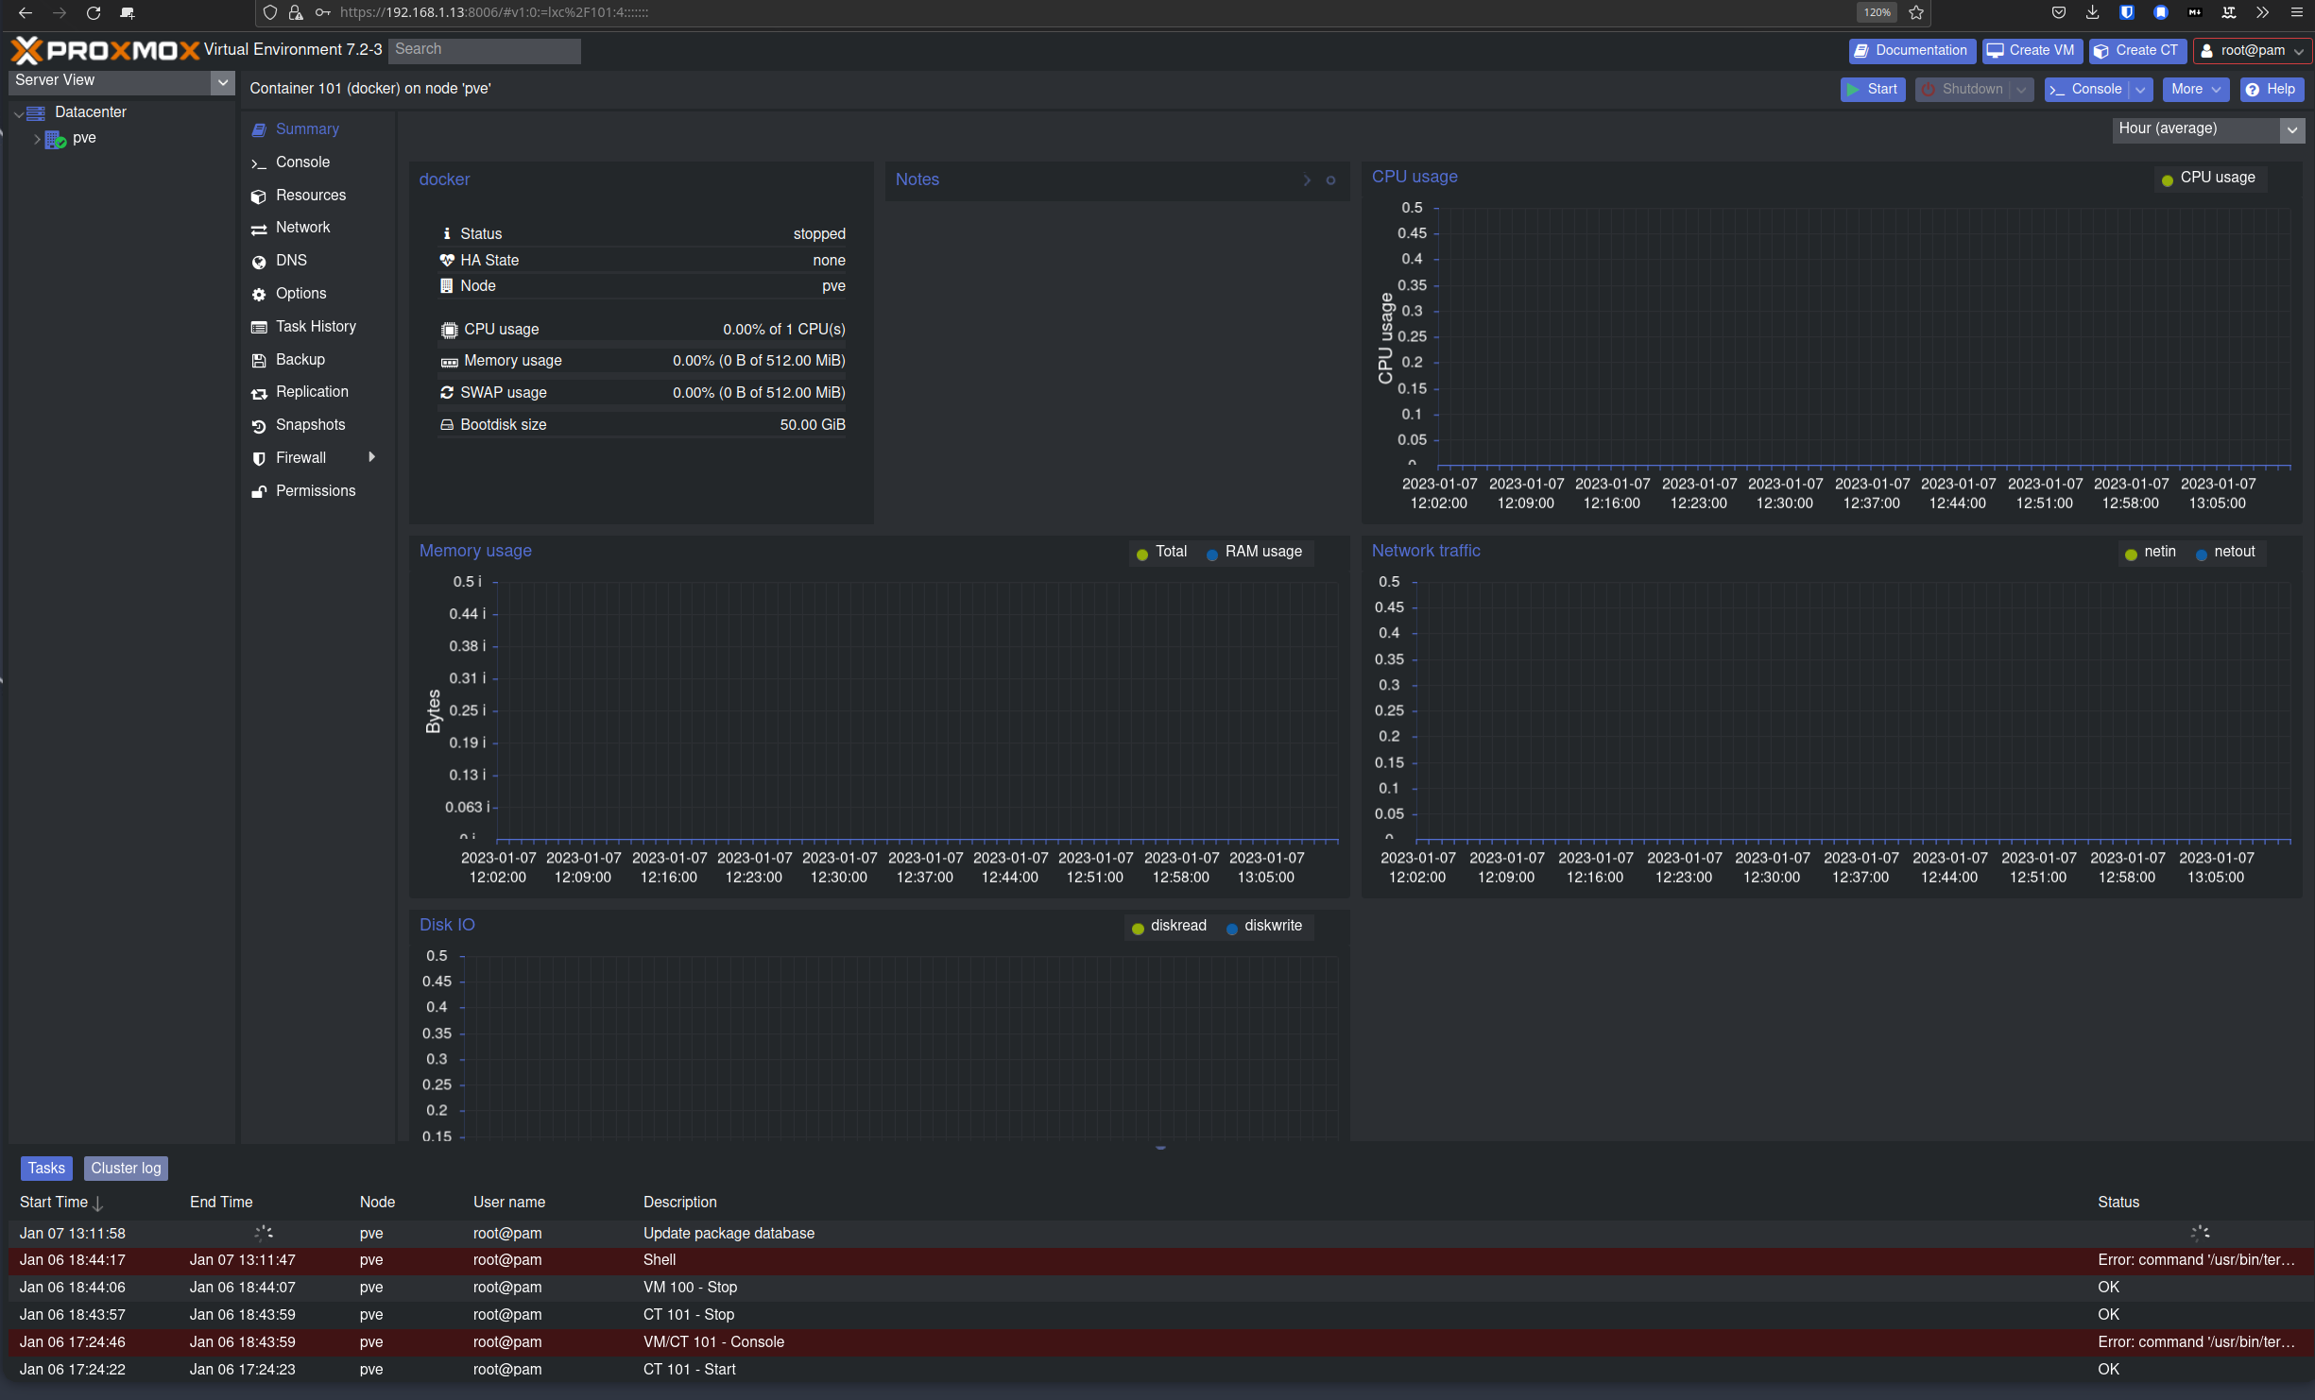The image size is (2315, 1400).
Task: Click the Proxmox logo icon
Action: pyautogui.click(x=26, y=50)
